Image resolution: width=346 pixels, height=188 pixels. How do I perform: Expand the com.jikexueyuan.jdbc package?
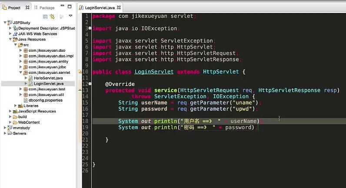pos(21,67)
